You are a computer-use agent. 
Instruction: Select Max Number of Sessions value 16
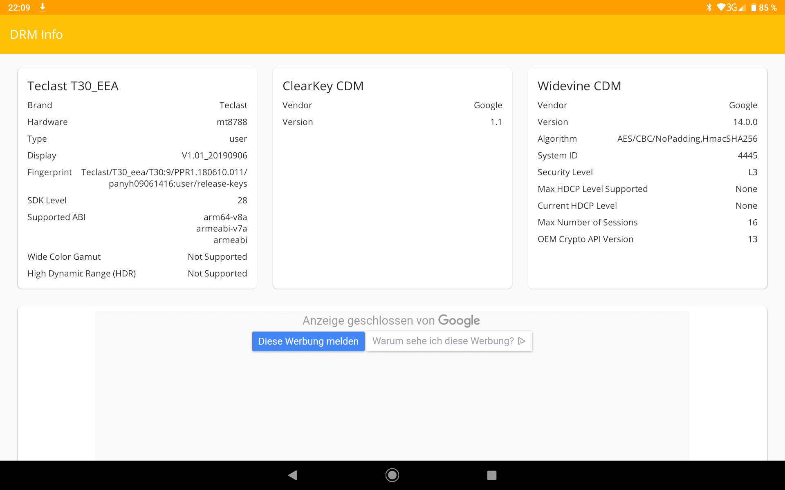(753, 223)
